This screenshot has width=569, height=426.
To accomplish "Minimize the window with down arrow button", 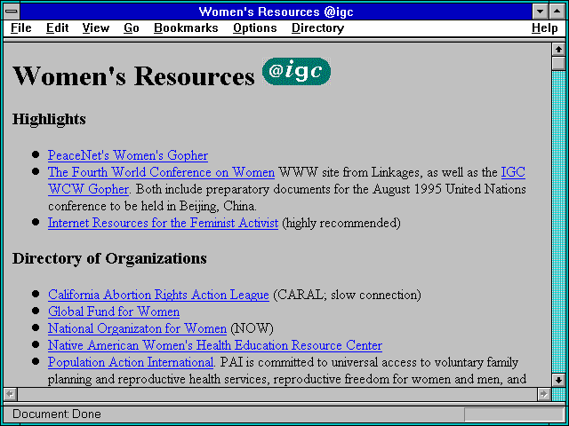I will click(x=541, y=12).
